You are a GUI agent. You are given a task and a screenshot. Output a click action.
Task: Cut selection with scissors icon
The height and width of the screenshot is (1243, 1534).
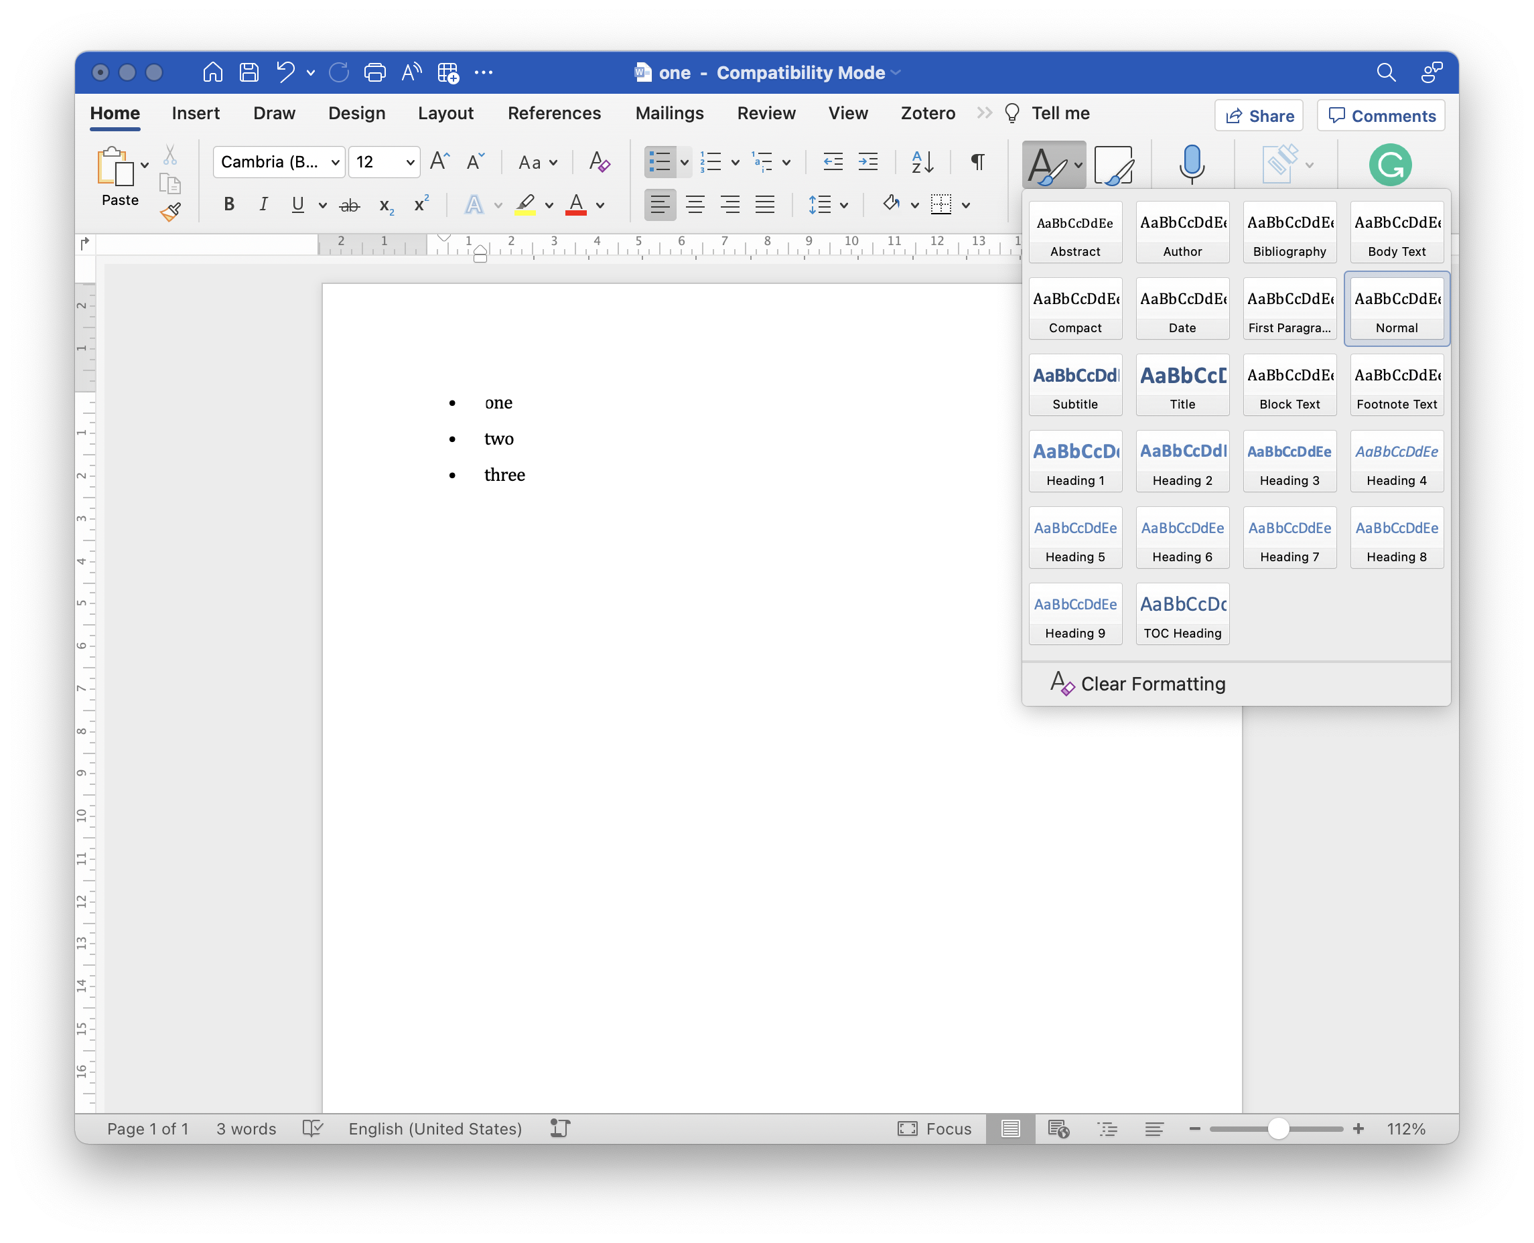point(169,155)
